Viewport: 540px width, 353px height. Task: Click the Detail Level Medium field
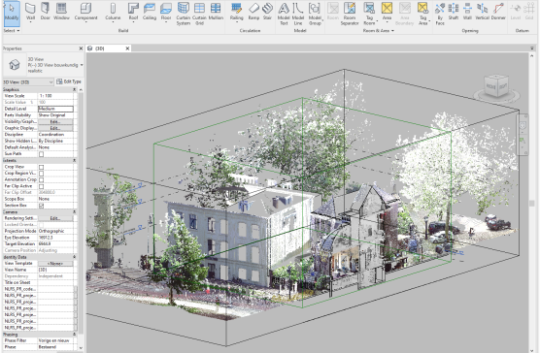pos(55,109)
